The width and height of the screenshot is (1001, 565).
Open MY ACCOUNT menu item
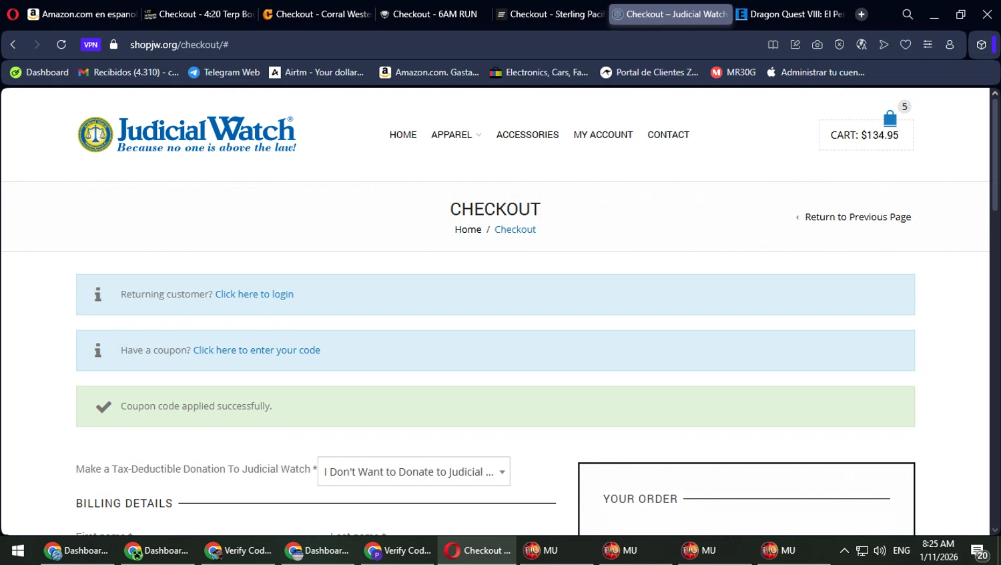point(603,135)
